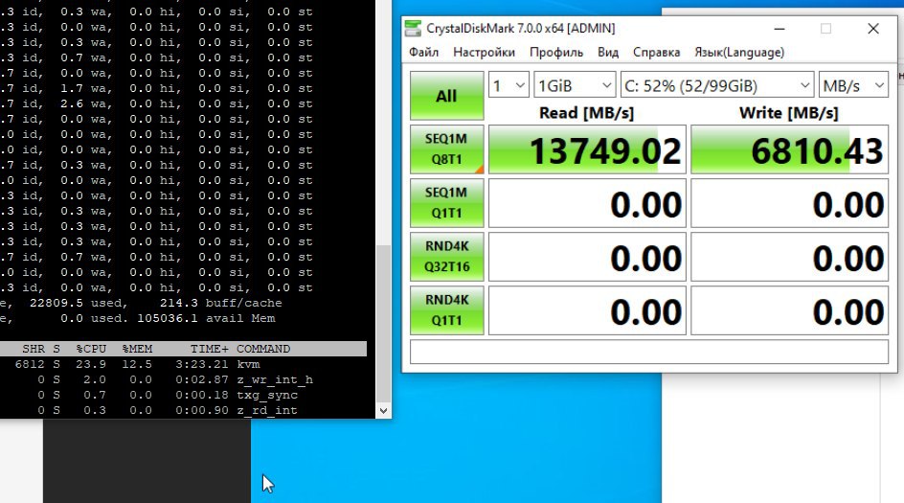
Task: Click RND4K Q1T1 write value 0.00
Action: [x=790, y=310]
